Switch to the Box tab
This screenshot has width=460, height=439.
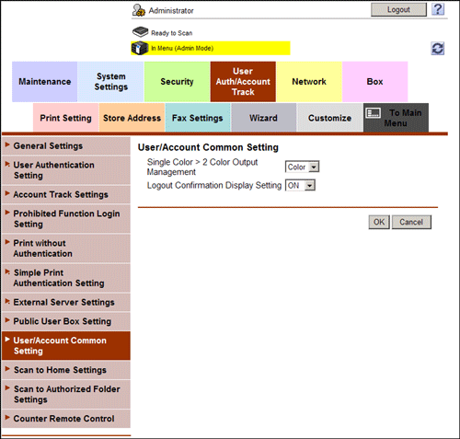pos(374,82)
